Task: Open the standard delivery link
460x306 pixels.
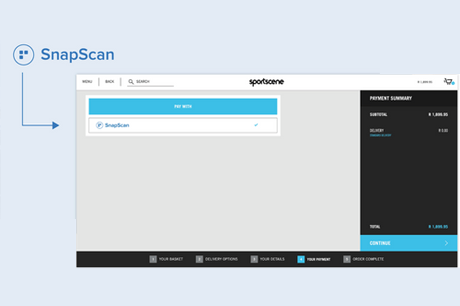Action: (x=380, y=135)
